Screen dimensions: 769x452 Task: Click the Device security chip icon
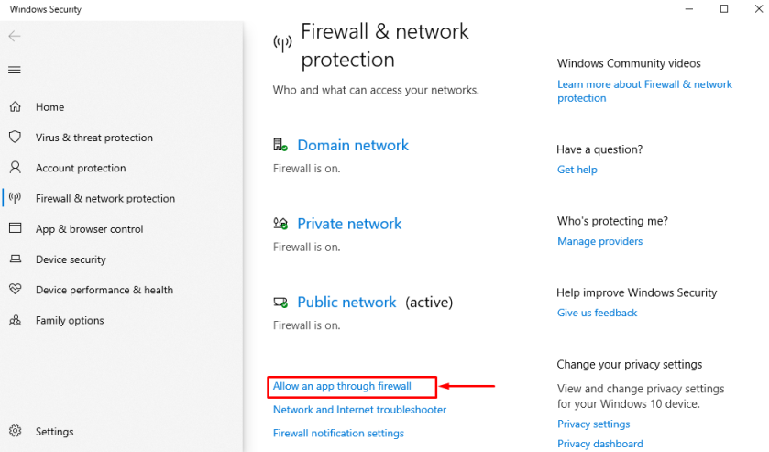(15, 259)
